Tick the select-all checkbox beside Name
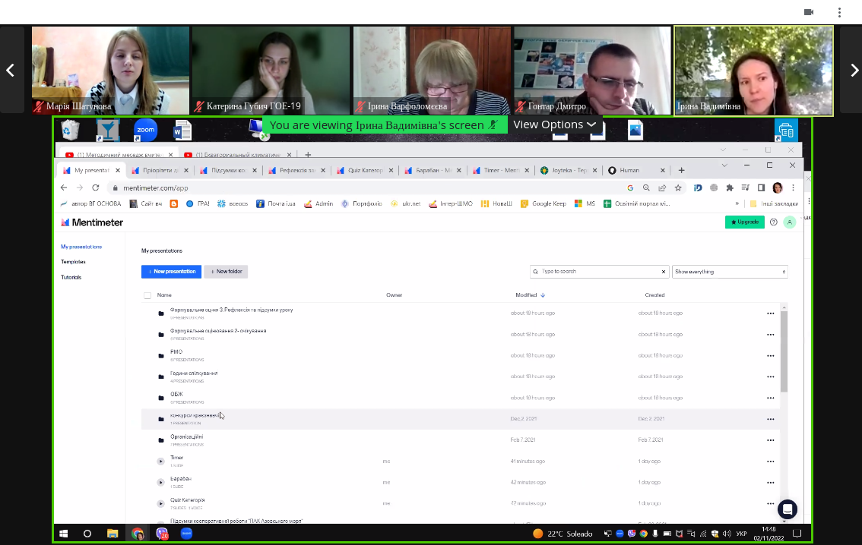The image size is (862, 545). 147,295
